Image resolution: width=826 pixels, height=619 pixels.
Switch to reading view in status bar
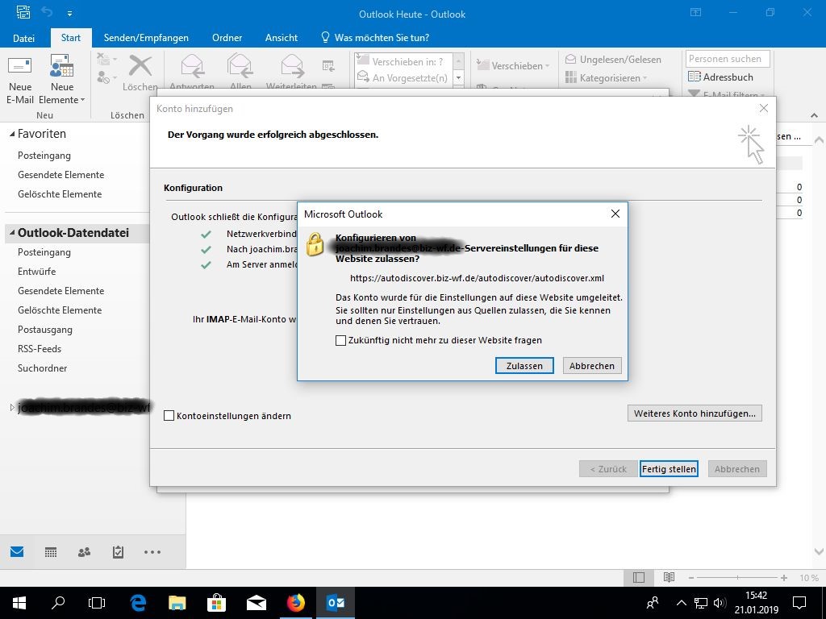[669, 577]
